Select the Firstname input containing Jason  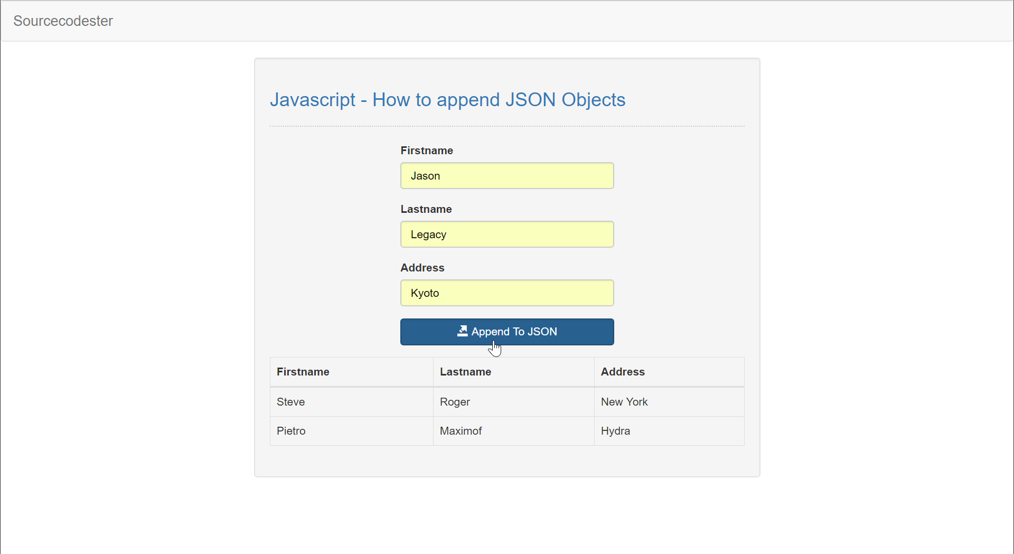pos(506,175)
